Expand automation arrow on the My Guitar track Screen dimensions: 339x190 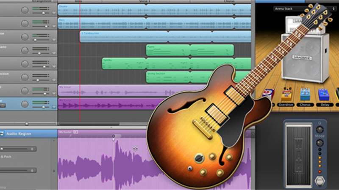click(54, 107)
